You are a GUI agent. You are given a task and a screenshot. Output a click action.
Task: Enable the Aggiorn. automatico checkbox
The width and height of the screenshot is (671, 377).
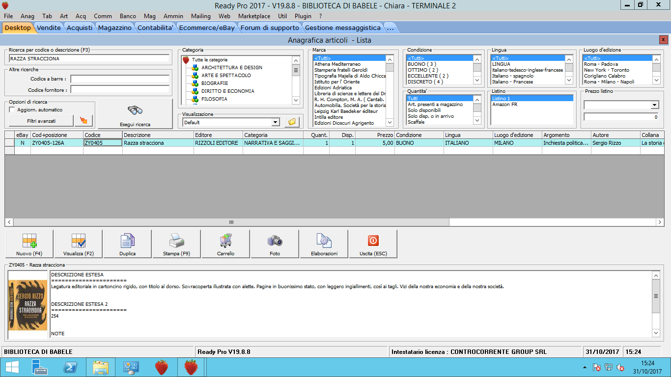[x=12, y=109]
